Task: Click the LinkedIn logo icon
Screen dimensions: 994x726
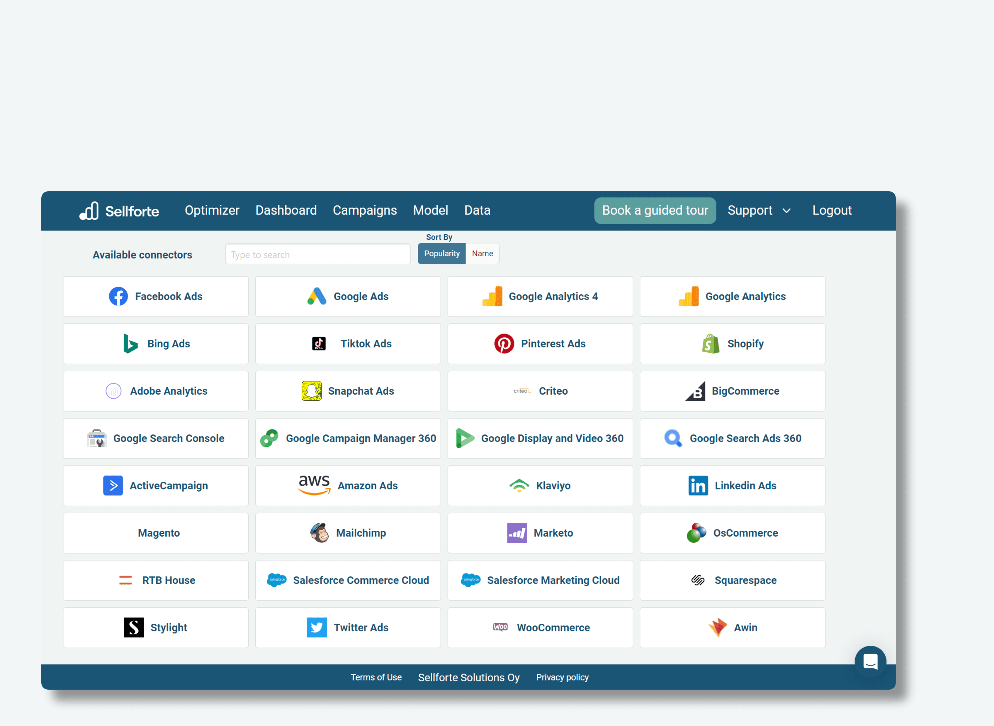Action: point(698,485)
